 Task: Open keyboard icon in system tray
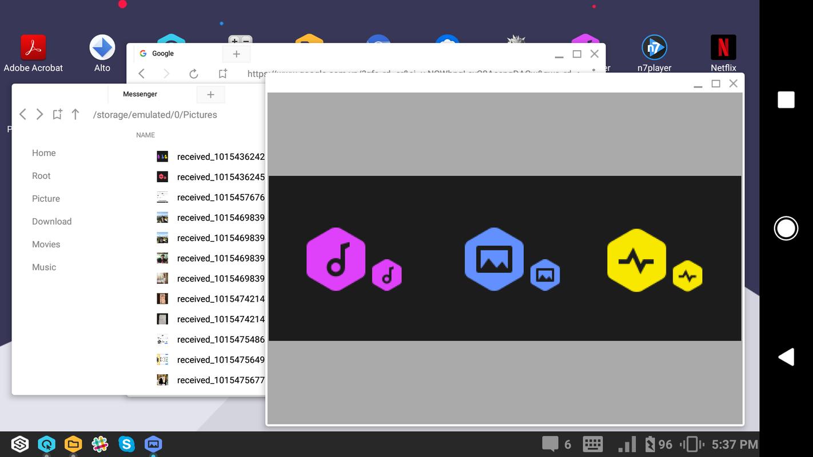point(593,444)
